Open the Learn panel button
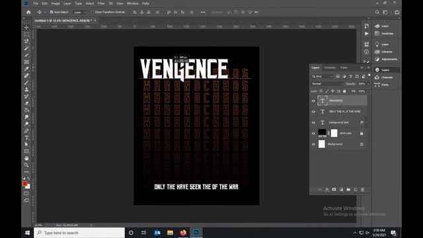Image resolution: width=423 pixels, height=238 pixels. click(381, 44)
